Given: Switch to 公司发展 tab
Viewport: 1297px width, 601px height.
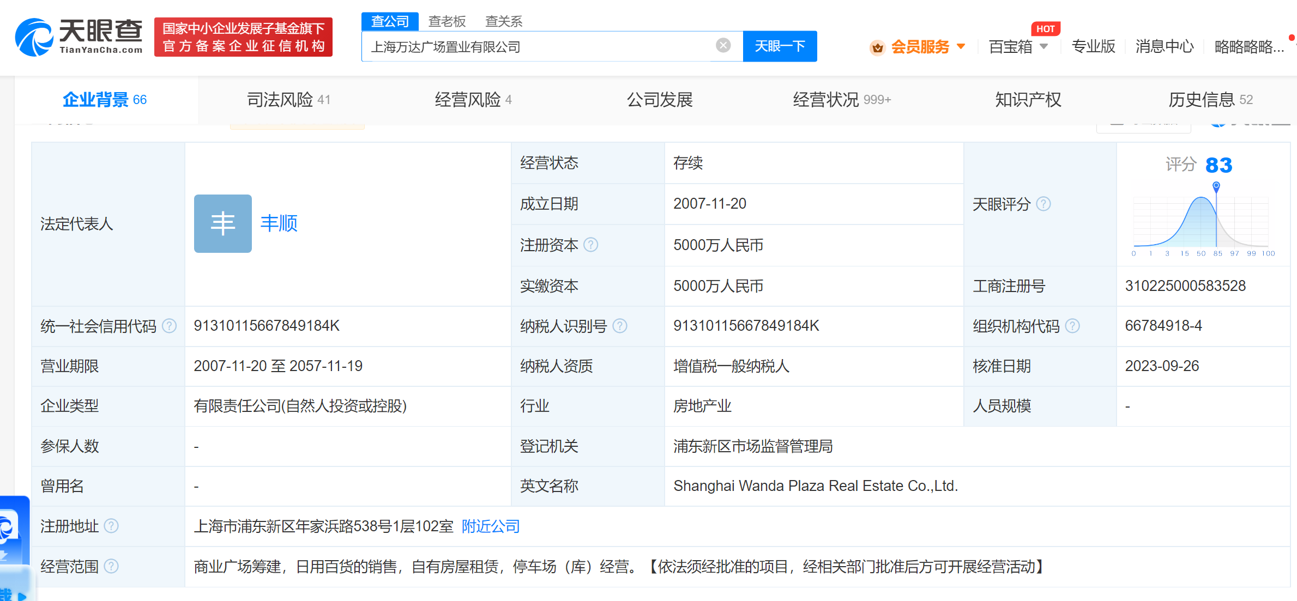Looking at the screenshot, I should [x=660, y=100].
